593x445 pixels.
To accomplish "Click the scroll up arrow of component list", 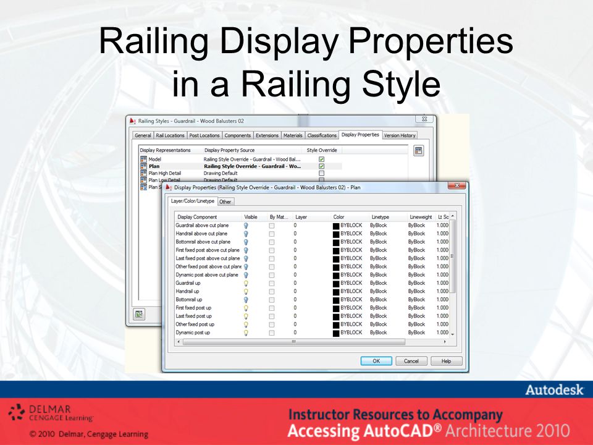I will pyautogui.click(x=452, y=216).
